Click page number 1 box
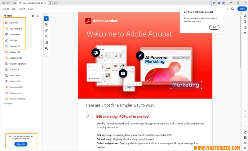This screenshot has height=151, width=248. 245,111
